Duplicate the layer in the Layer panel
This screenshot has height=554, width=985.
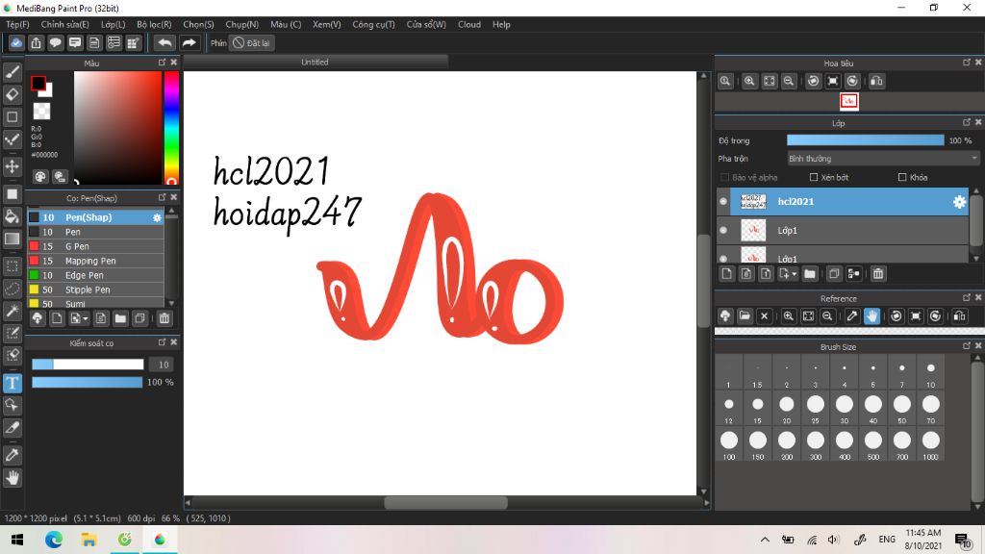click(x=834, y=274)
